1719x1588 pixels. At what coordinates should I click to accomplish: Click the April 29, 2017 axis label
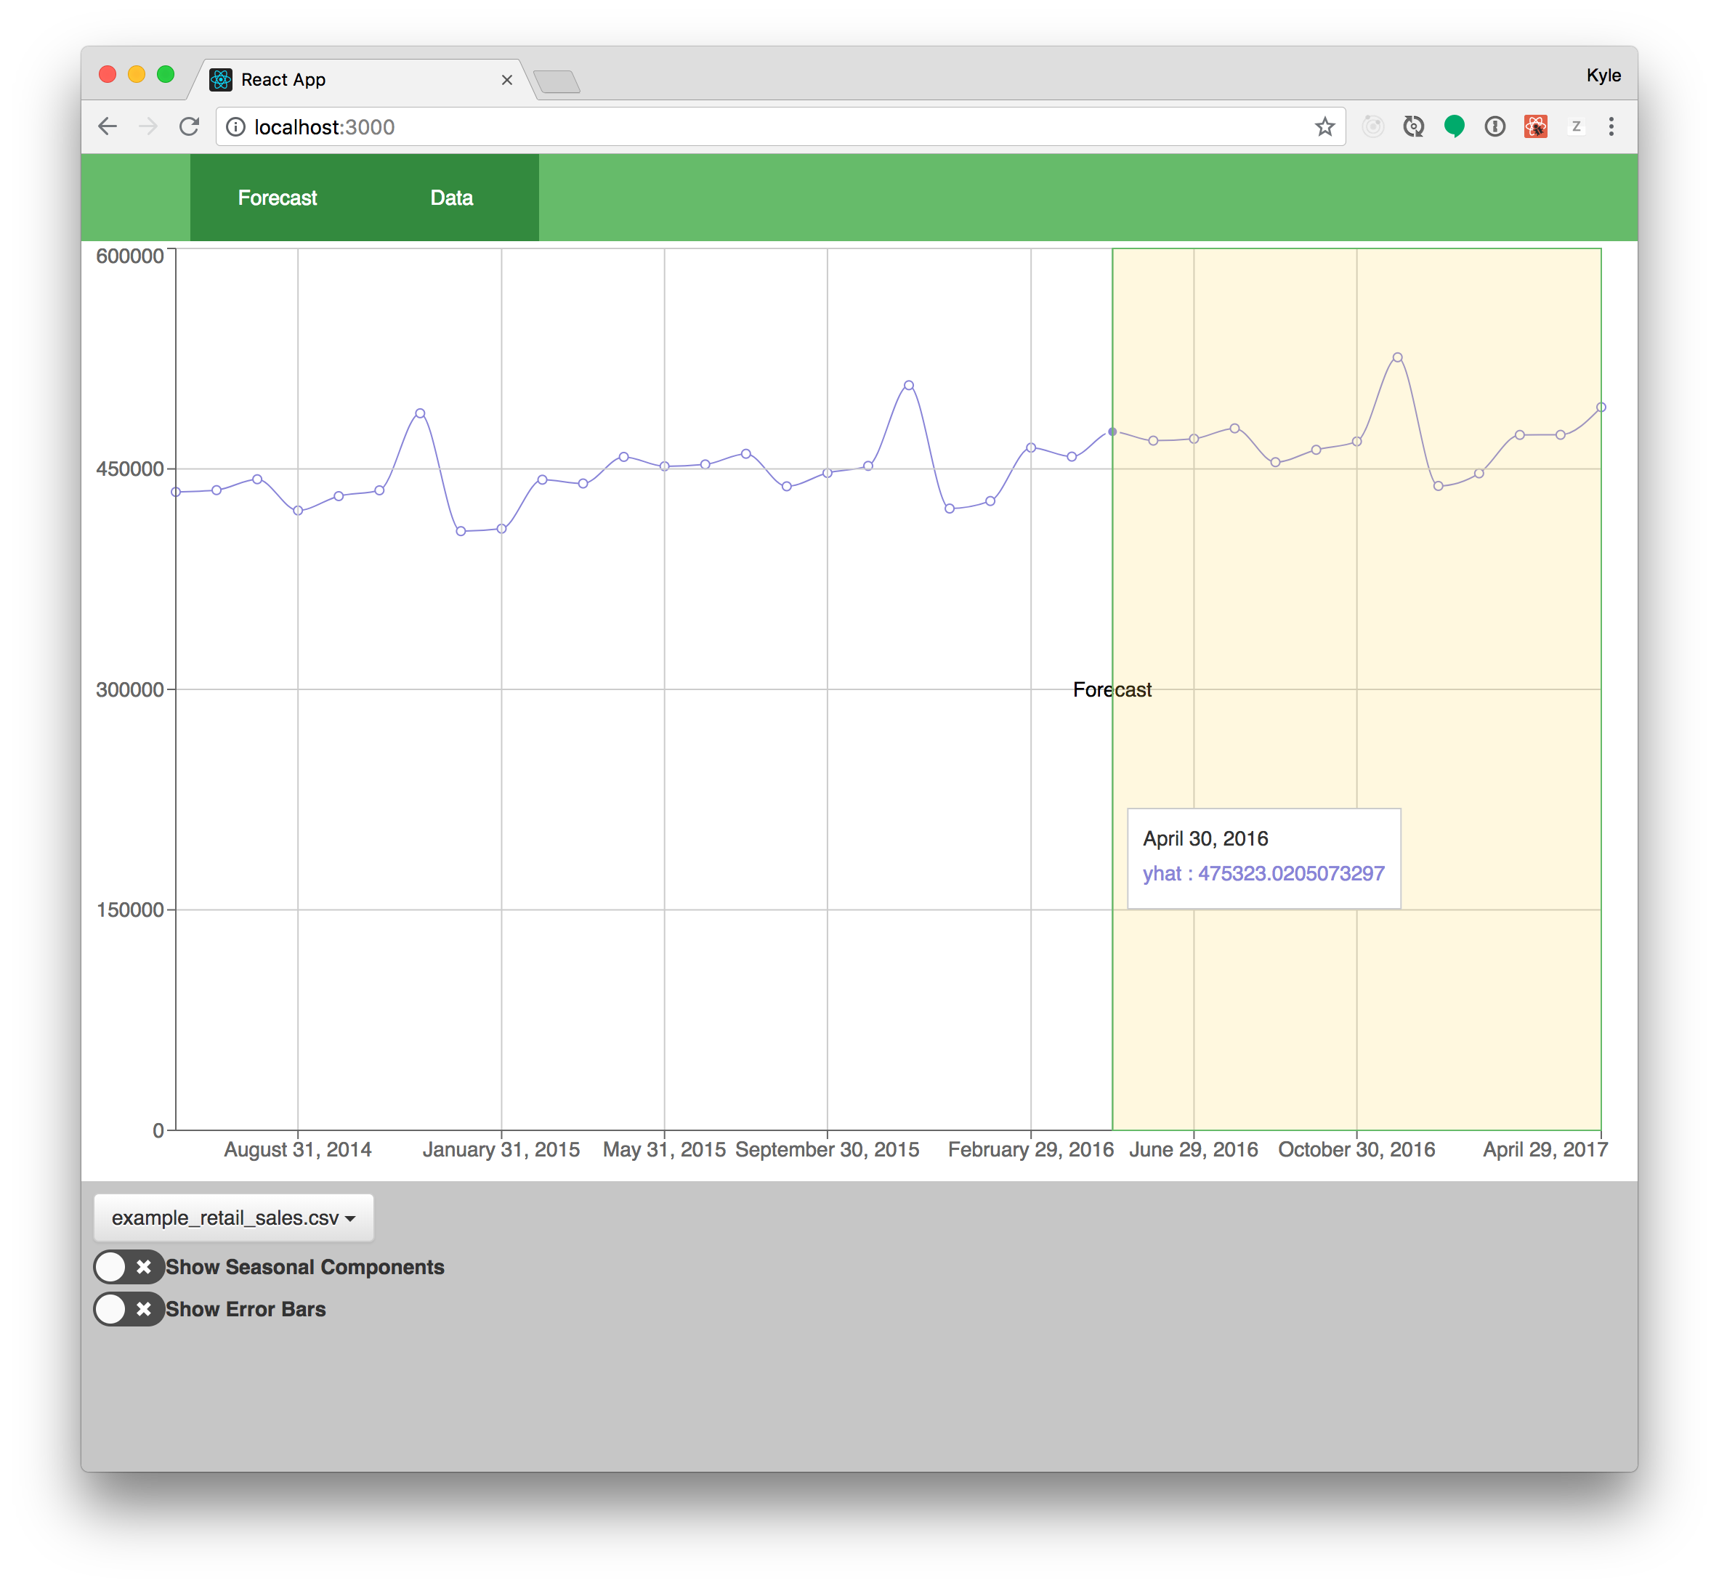coord(1545,1150)
